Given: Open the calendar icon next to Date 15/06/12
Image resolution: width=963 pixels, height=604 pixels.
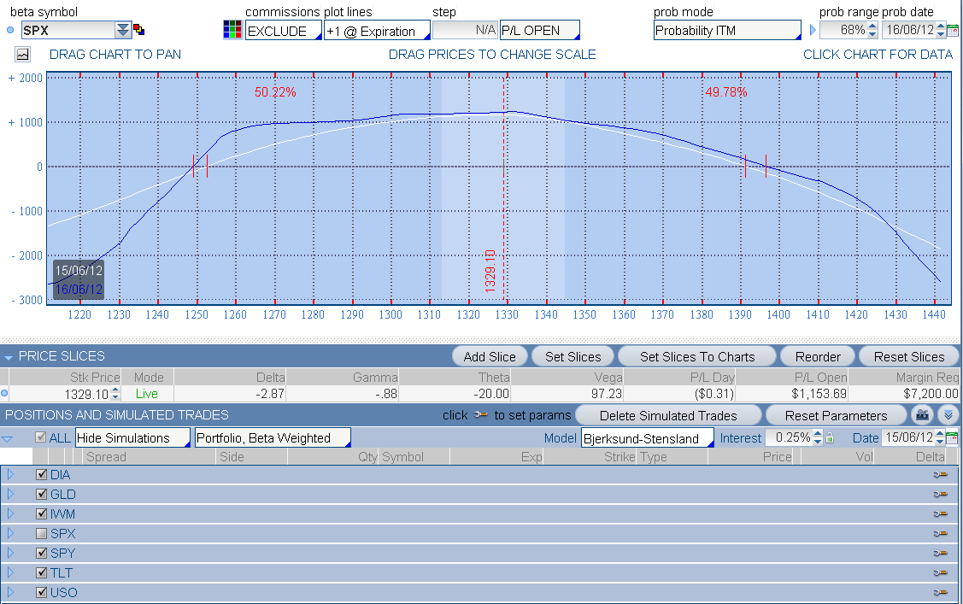Looking at the screenshot, I should (952, 437).
